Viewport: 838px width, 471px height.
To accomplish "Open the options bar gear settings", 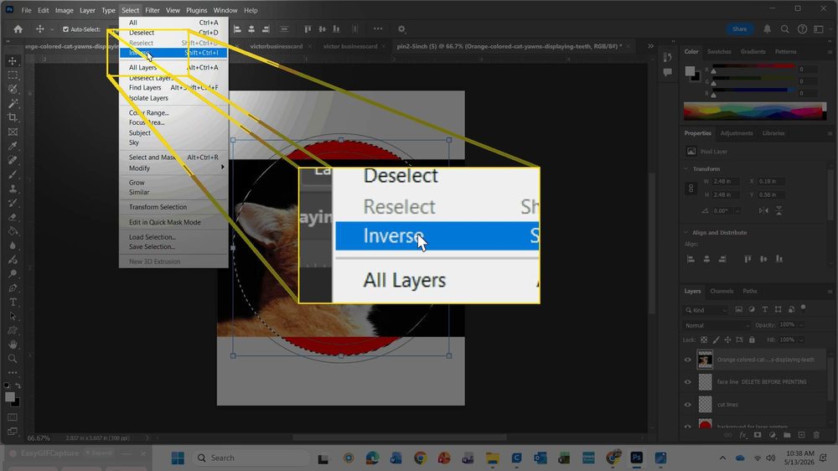I will [401, 29].
